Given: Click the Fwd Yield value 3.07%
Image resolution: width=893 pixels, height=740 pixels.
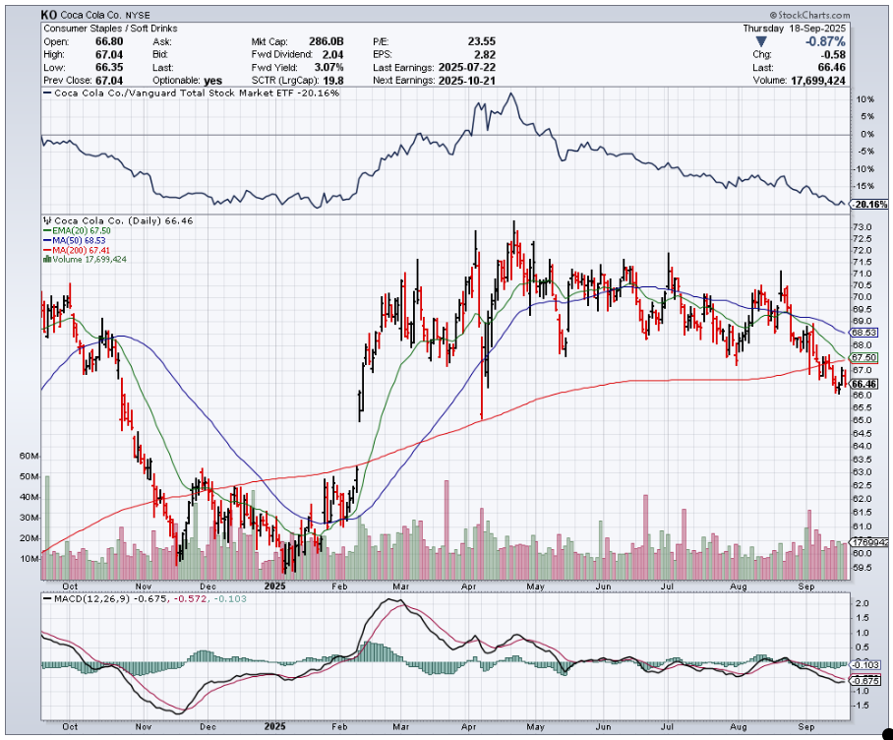Looking at the screenshot, I should click(x=328, y=68).
